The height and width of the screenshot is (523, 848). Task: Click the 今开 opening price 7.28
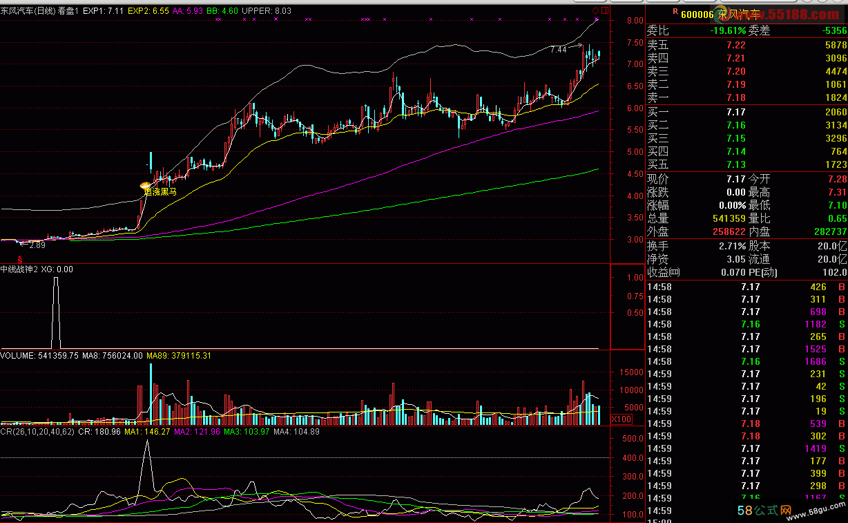tap(837, 179)
